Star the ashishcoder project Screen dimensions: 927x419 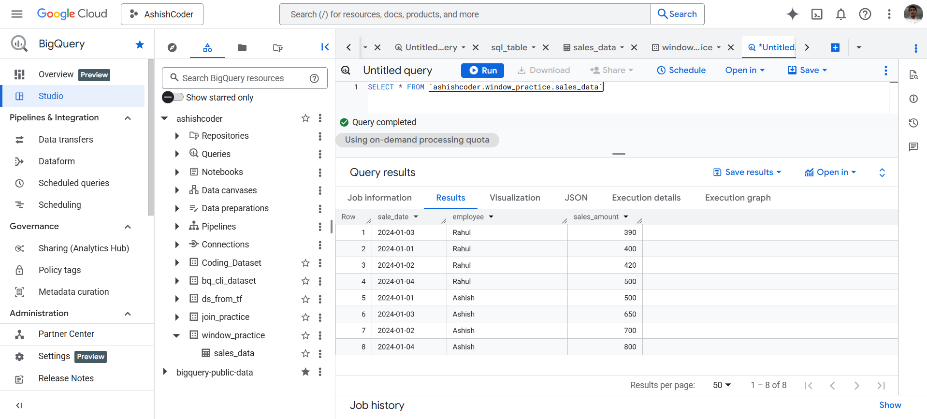pos(305,118)
